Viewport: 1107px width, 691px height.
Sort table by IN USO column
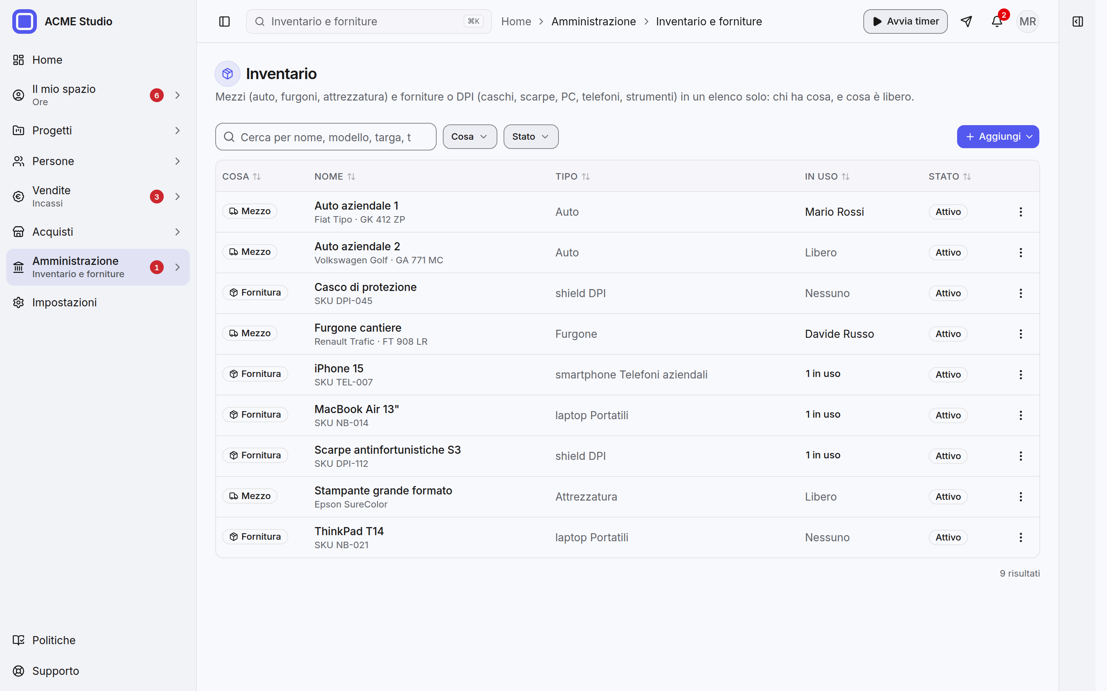tap(827, 177)
